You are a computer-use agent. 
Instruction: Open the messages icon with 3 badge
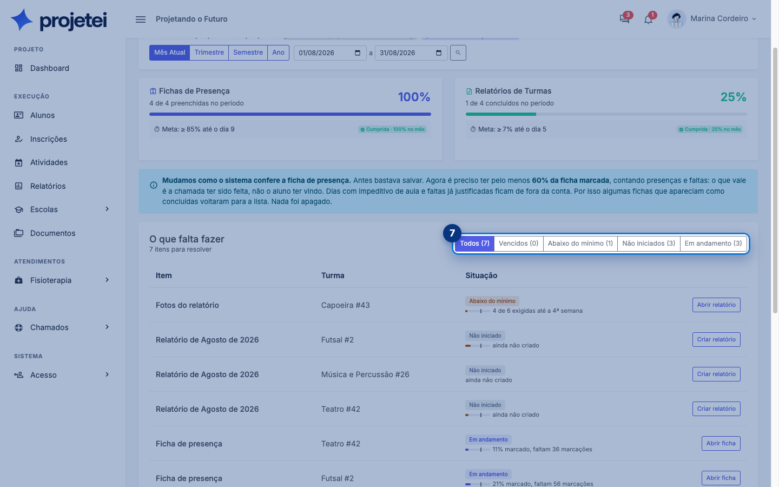625,19
